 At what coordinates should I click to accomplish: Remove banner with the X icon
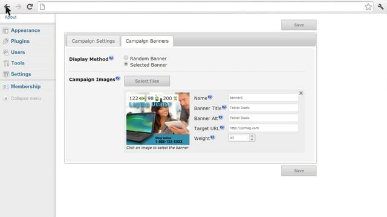click(x=301, y=93)
